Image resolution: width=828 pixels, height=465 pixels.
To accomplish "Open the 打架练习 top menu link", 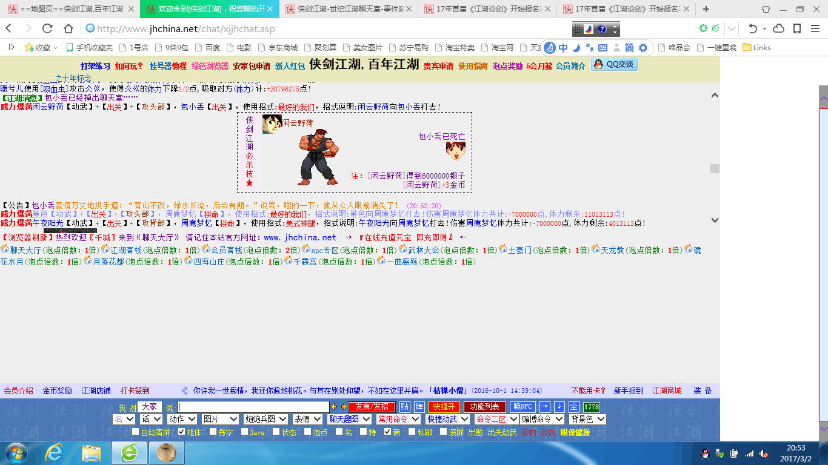I will (x=96, y=66).
